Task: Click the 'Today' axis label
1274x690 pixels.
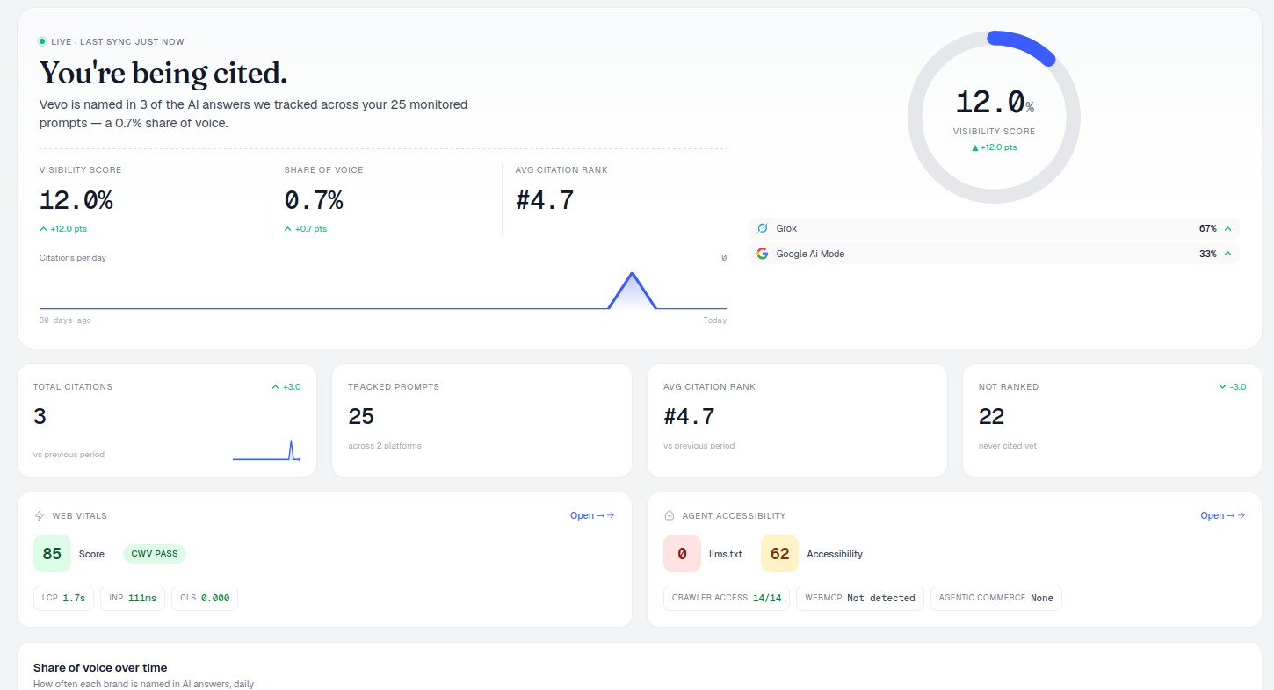Action: (714, 320)
